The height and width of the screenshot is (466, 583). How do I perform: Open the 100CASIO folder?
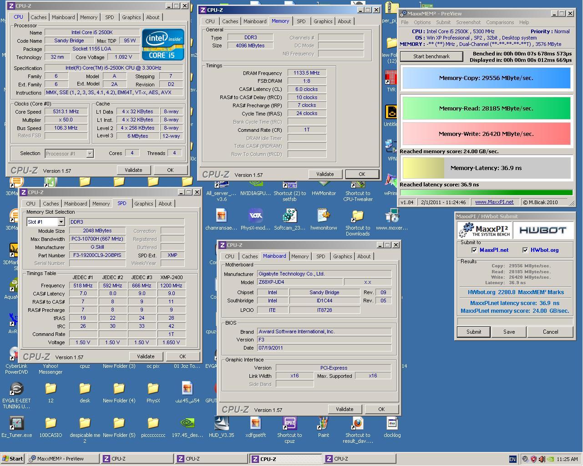[x=51, y=426]
